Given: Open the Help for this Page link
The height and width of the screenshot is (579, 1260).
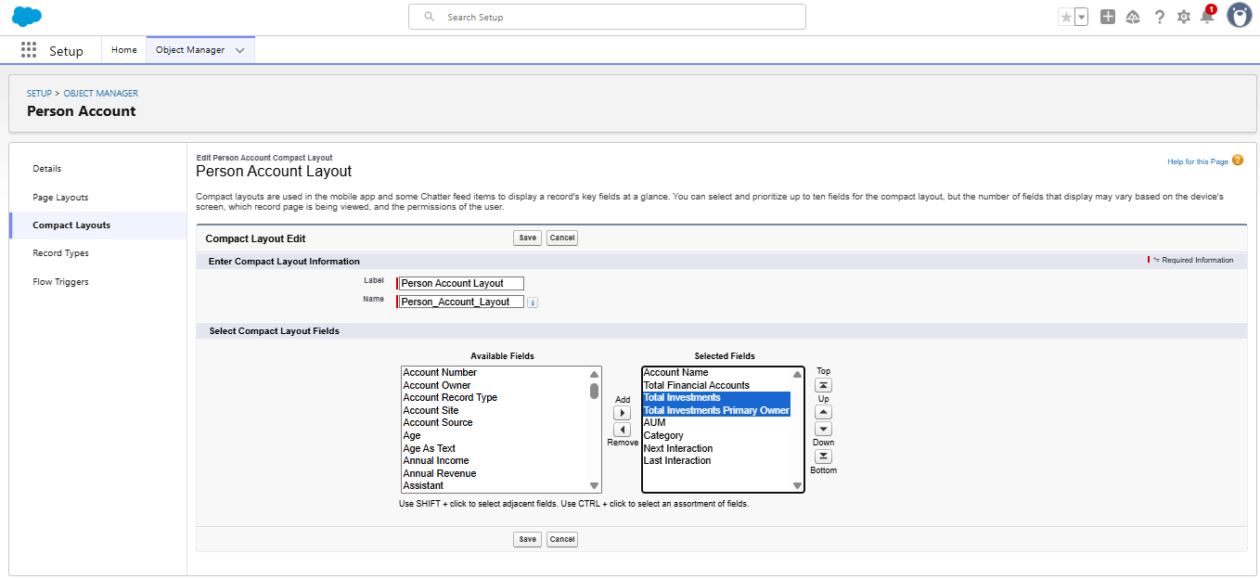Looking at the screenshot, I should pos(1197,161).
